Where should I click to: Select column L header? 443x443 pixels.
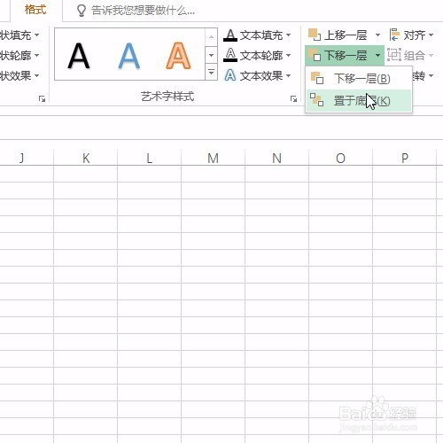pos(150,158)
